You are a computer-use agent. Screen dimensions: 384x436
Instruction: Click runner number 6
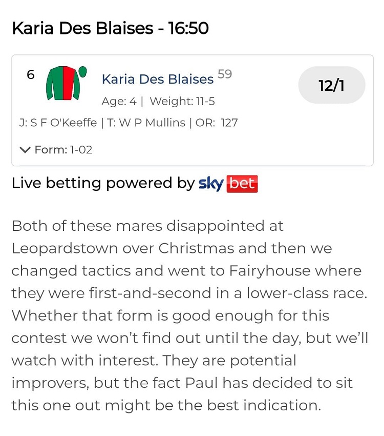tap(31, 75)
